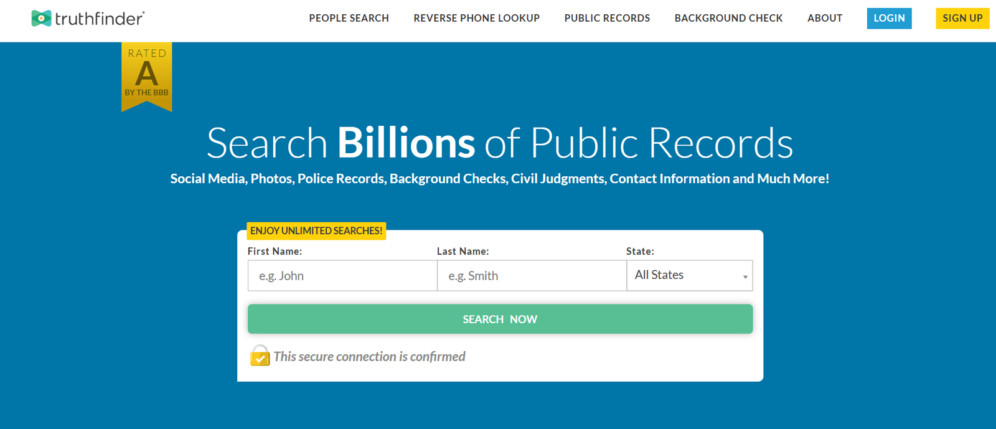996x429 pixels.
Task: Click 'This secure connection is confirmed' text
Action: click(369, 357)
